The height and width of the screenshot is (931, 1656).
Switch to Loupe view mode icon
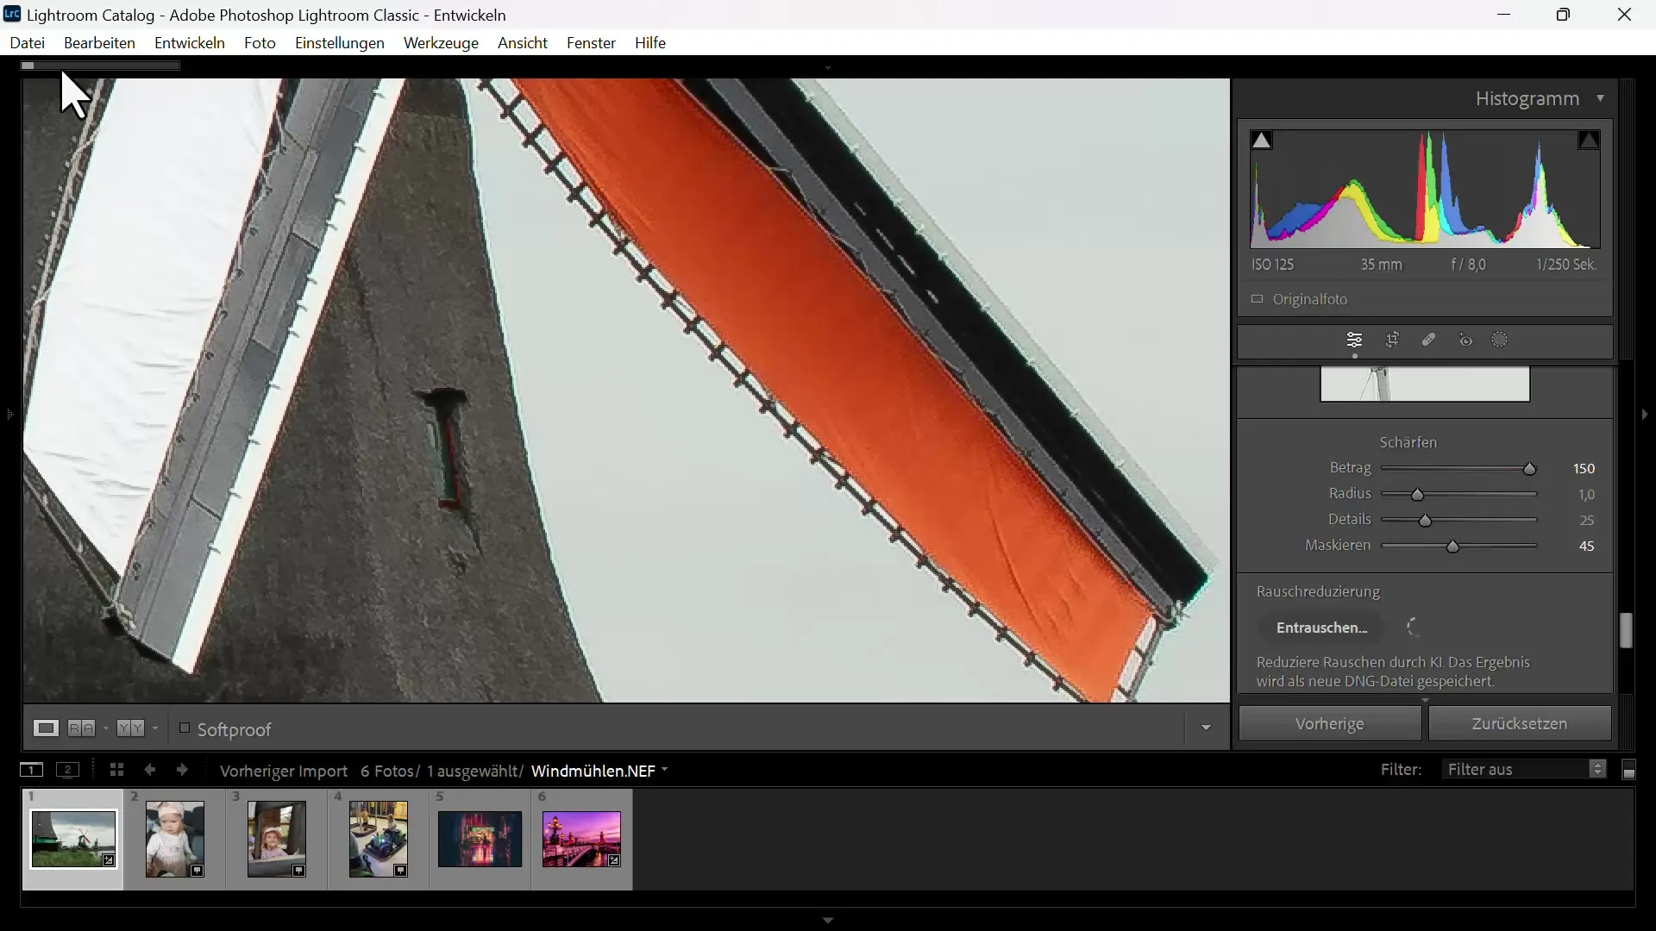pyautogui.click(x=46, y=728)
